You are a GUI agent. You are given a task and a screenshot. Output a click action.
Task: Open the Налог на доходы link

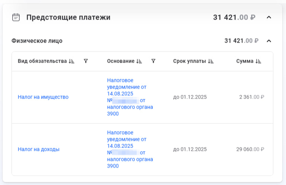coord(38,149)
